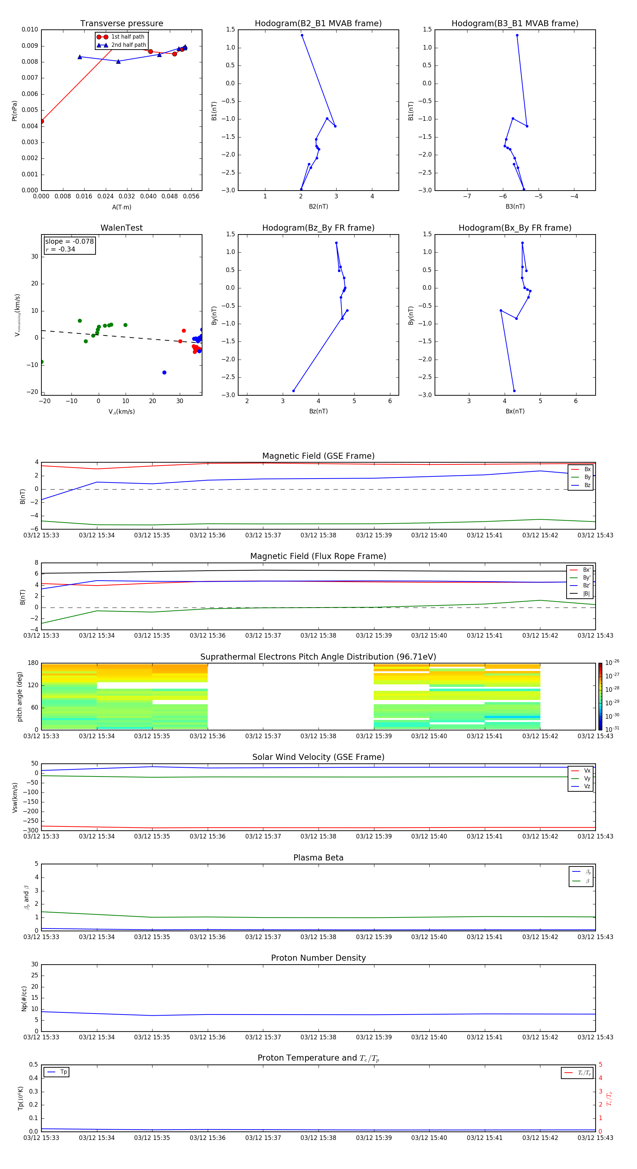Click the Suprathermal Electrons Pitch Angle Distribution title

pyautogui.click(x=318, y=657)
